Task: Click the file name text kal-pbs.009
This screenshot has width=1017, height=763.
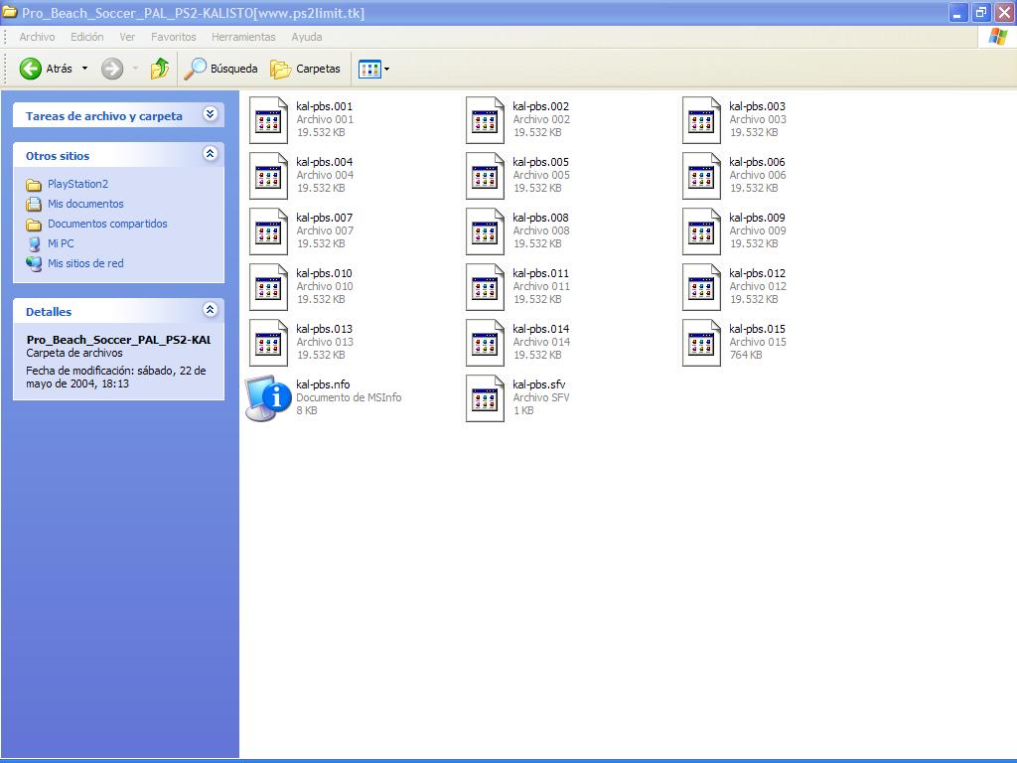Action: (x=757, y=218)
